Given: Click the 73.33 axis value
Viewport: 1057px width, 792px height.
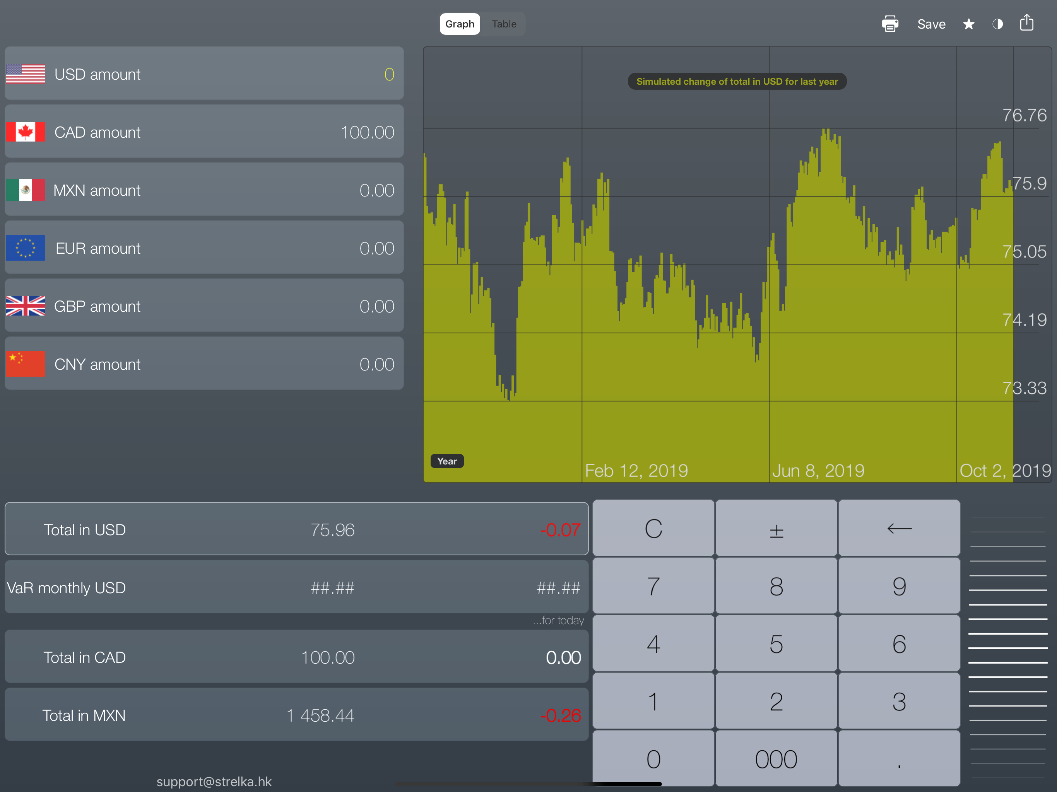Looking at the screenshot, I should [1024, 388].
